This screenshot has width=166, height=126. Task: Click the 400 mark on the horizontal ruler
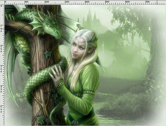(x=87, y=2)
